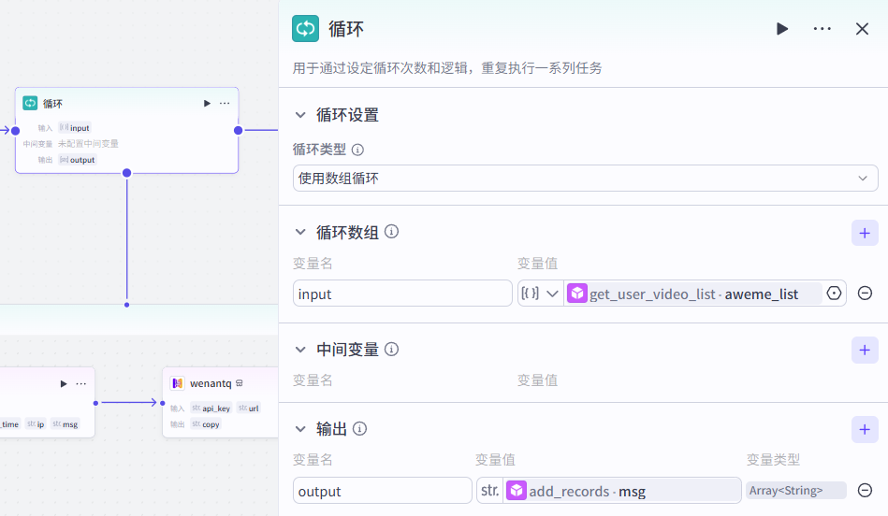
Task: Click the loop icon on canvas 循环 node
Action: click(30, 103)
